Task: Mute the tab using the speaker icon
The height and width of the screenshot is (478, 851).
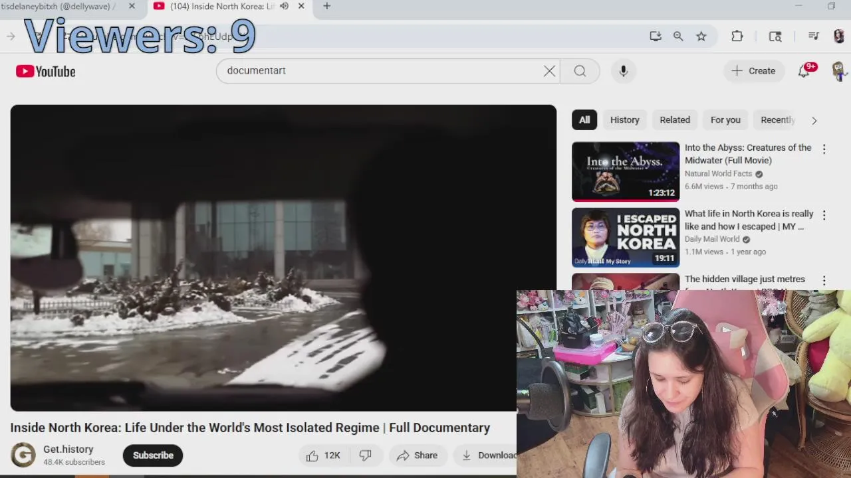Action: (284, 6)
